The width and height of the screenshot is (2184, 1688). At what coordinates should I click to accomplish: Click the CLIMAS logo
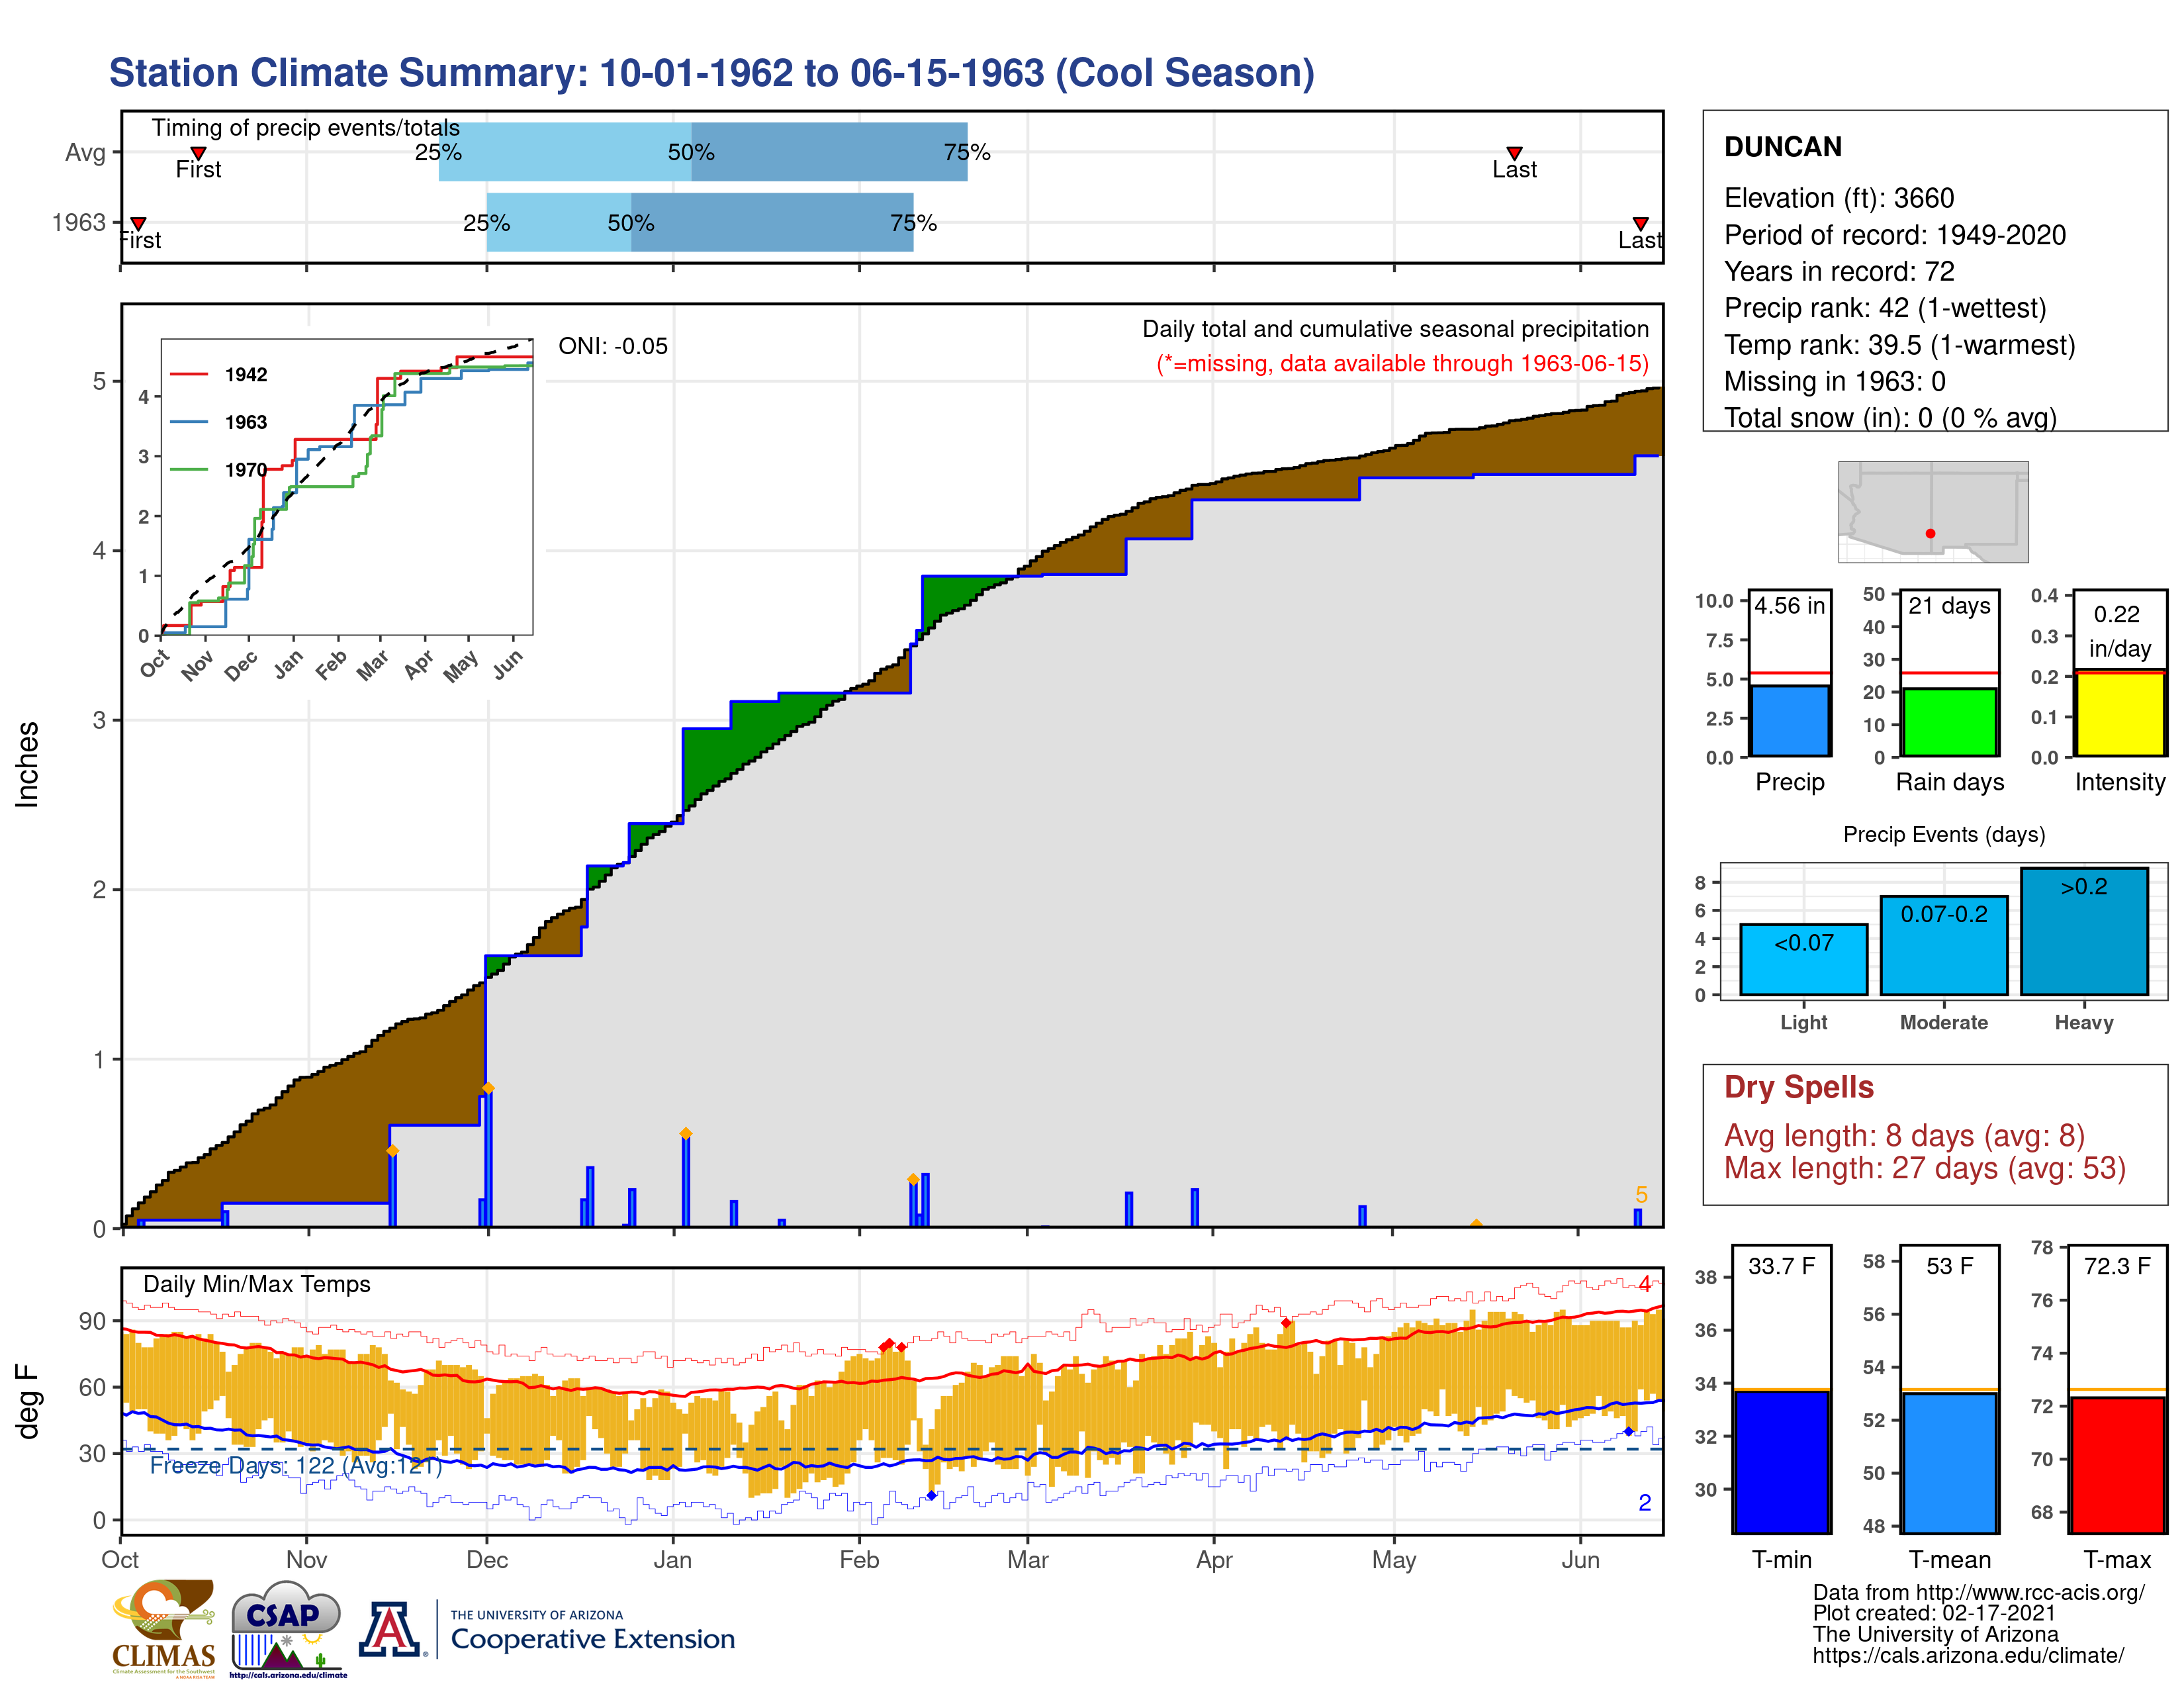tap(164, 1628)
